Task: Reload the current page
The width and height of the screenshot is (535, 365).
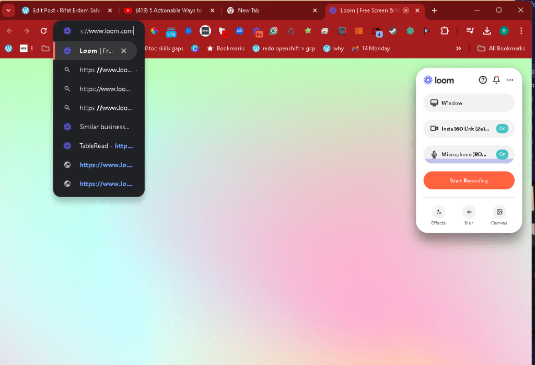Action: coord(44,31)
